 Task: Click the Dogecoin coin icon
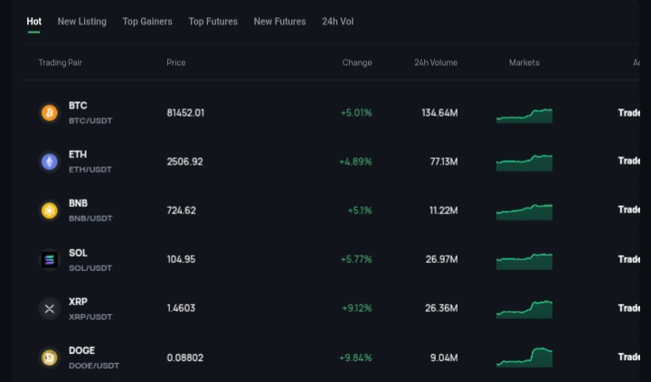click(50, 357)
